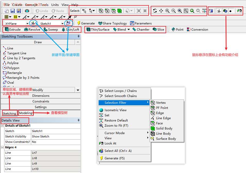The image size is (246, 173).
Task: Activate the Rotate view tool
Action: point(155,11)
